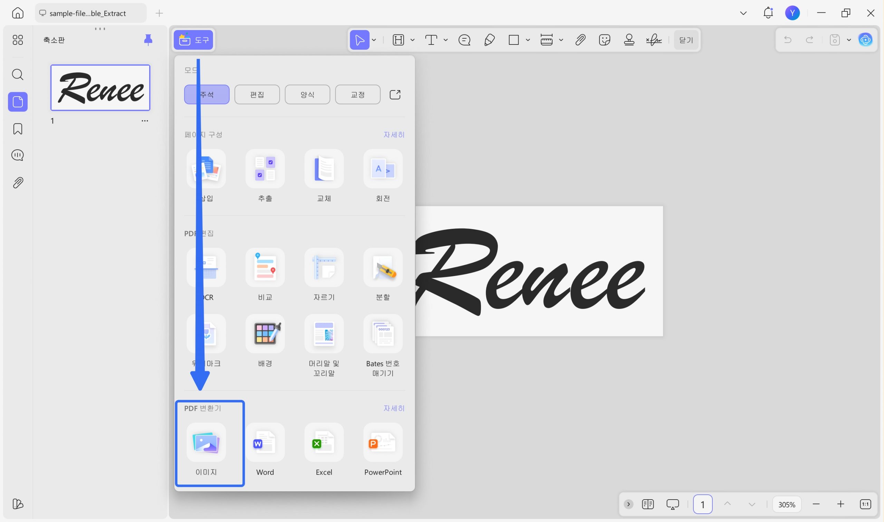This screenshot has width=884, height=522.
Task: Expand the shape tool dropdown arrow
Action: [528, 40]
